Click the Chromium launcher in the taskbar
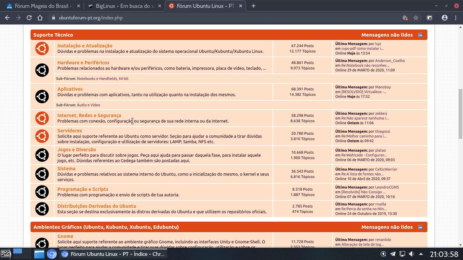Screen dimensions: 463x260 tap(52, 254)
